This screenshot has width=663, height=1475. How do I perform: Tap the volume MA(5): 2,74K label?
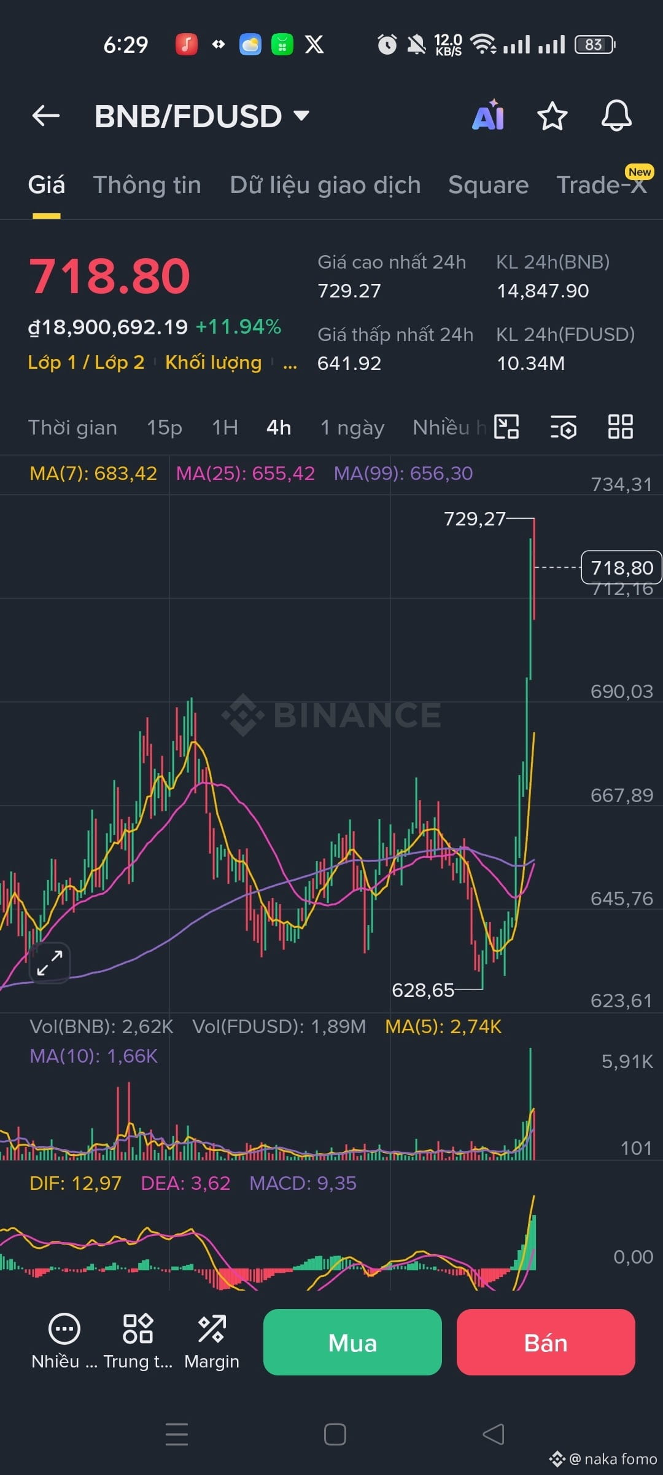tap(443, 1026)
